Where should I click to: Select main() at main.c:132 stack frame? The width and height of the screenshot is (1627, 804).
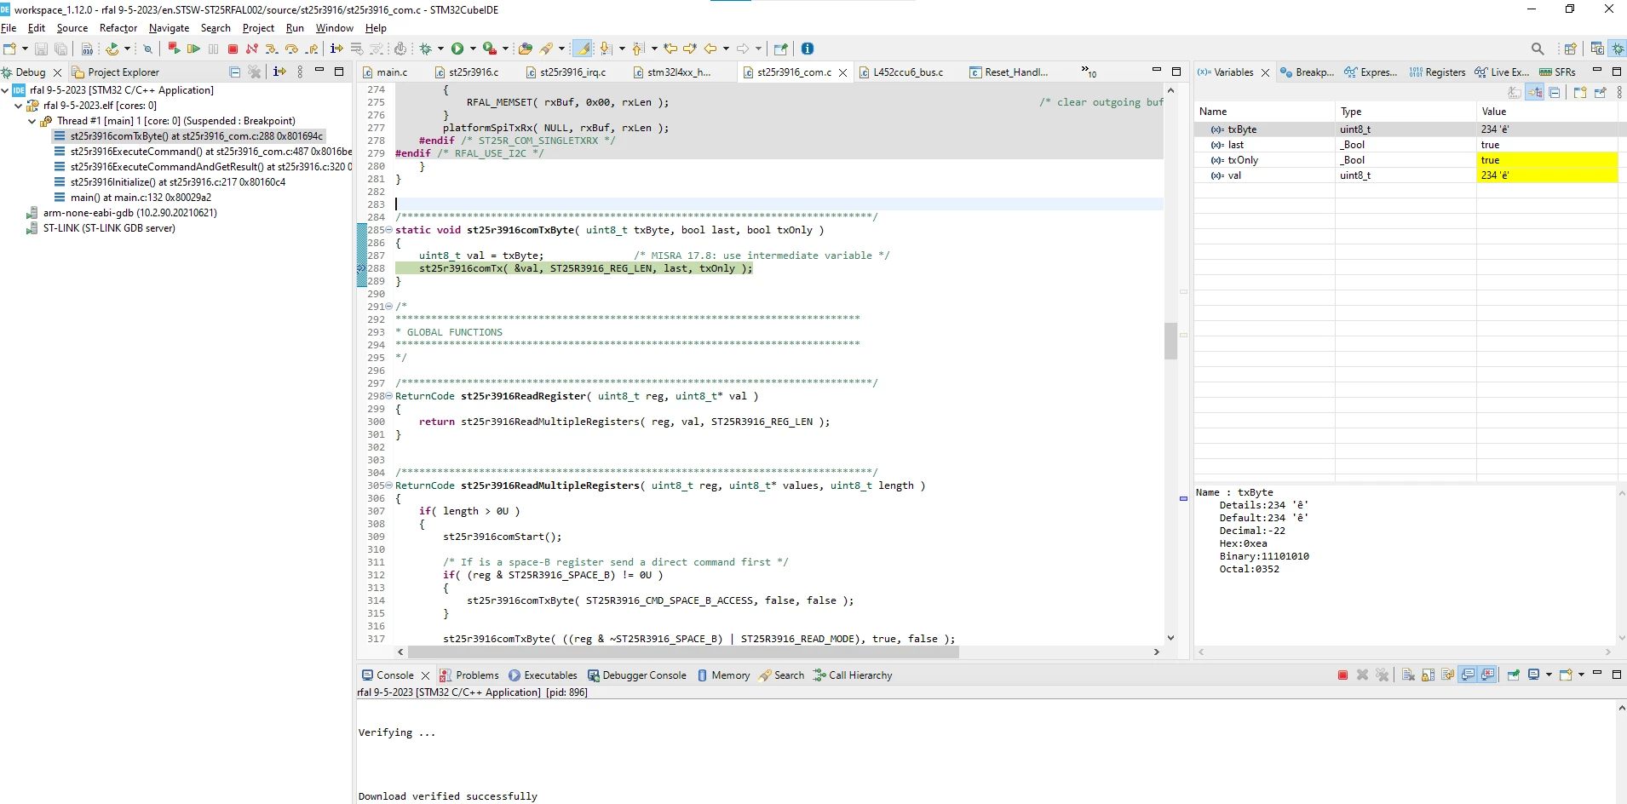[133, 198]
